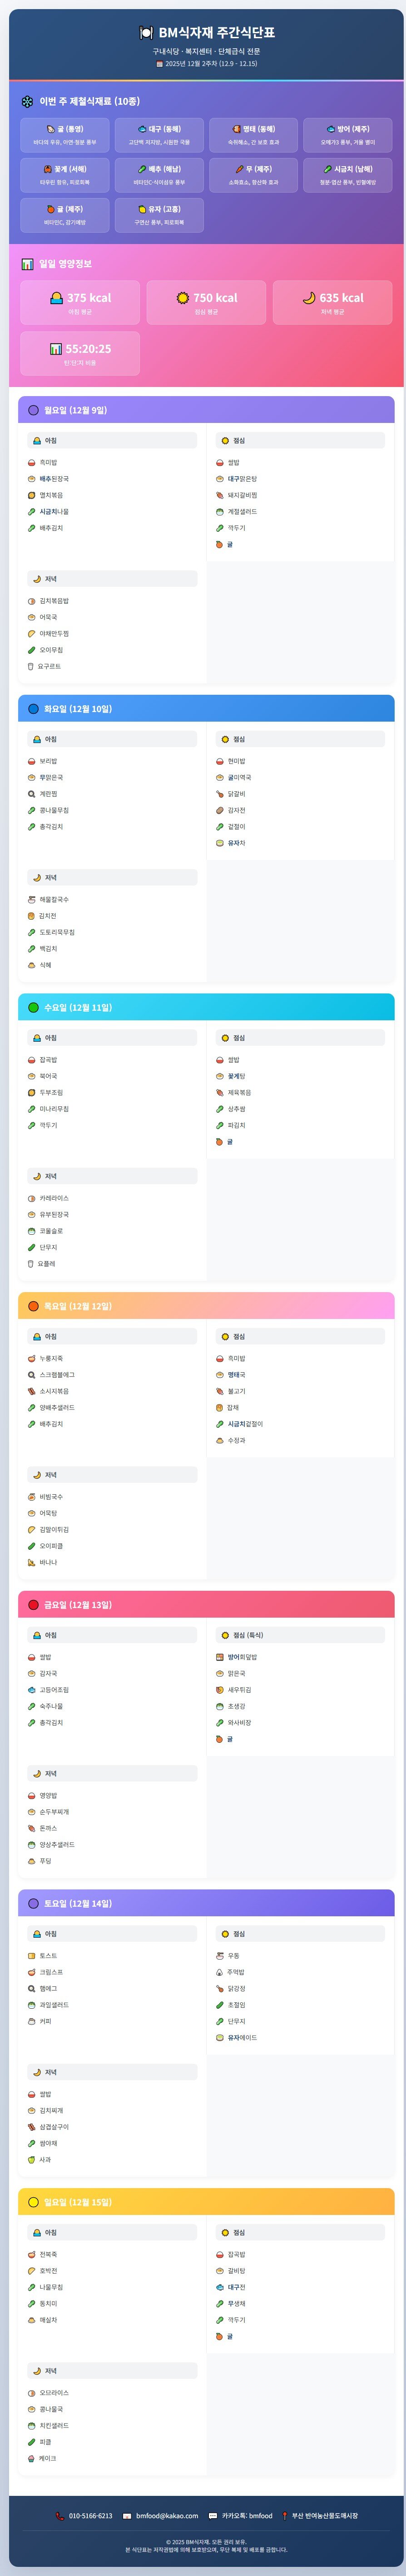This screenshot has height=2576, width=406.
Task: Select the 유자 (고흥) ingredient card
Action: point(159,215)
